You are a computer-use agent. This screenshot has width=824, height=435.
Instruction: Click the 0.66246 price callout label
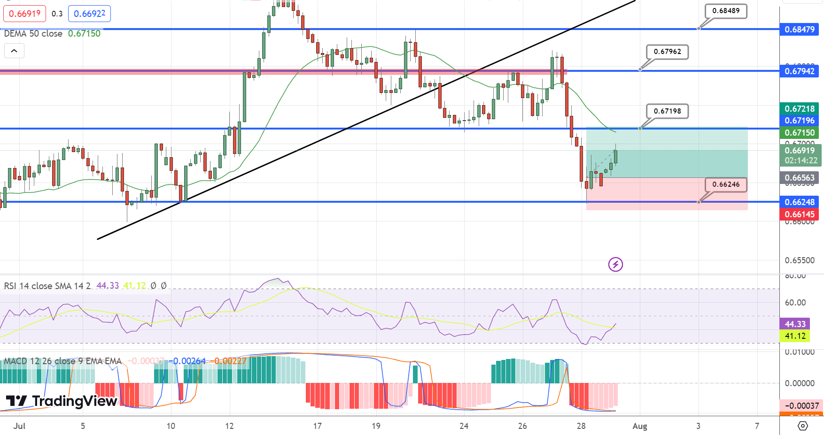pos(726,184)
